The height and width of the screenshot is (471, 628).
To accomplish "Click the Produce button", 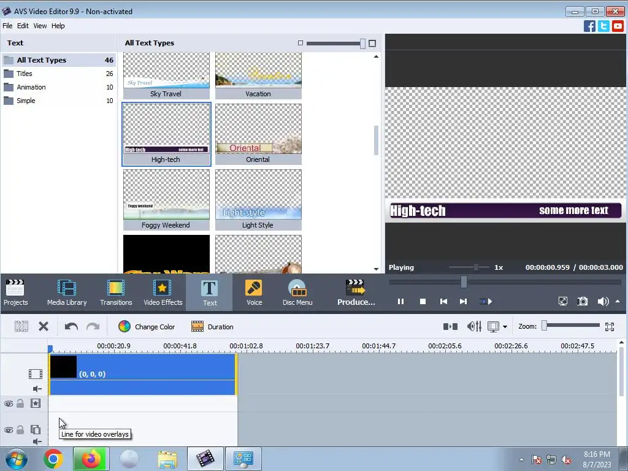I will [356, 293].
